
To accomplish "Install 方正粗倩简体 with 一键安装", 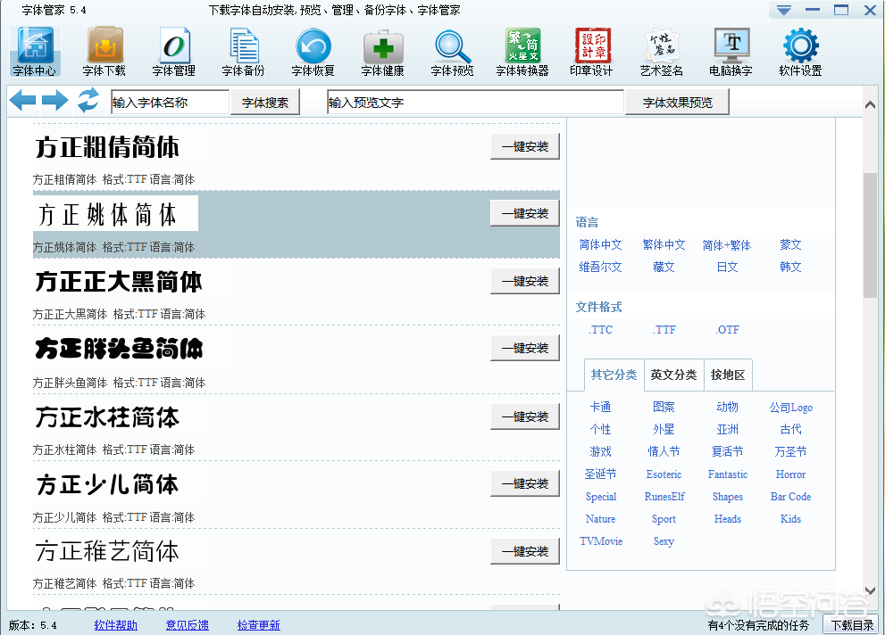I will (525, 146).
